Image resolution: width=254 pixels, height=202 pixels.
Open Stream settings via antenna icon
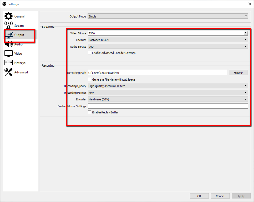tap(9, 26)
